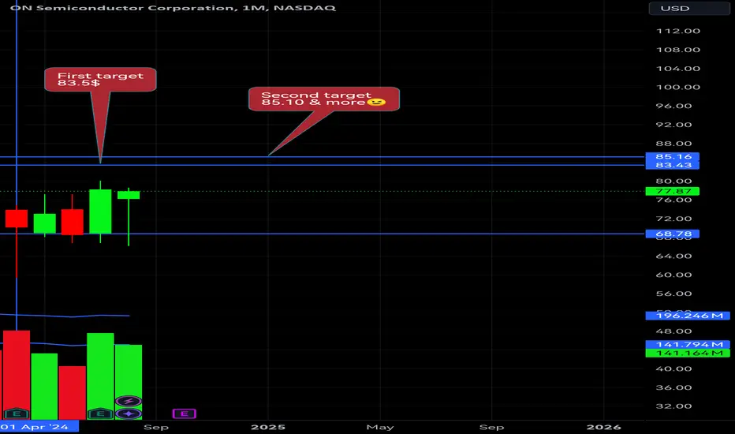Image resolution: width=735 pixels, height=434 pixels.
Task: Open the upcoming purple earnings E marker
Action: click(185, 413)
